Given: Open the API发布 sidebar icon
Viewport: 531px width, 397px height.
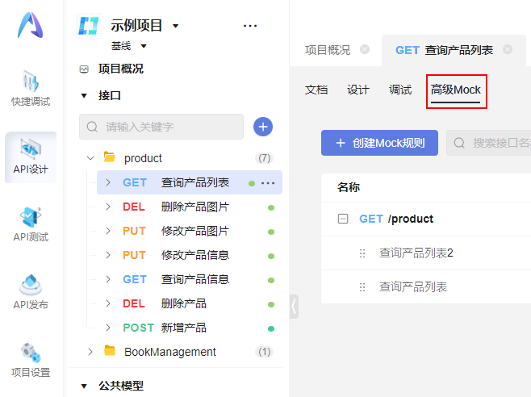Looking at the screenshot, I should pos(31,285).
